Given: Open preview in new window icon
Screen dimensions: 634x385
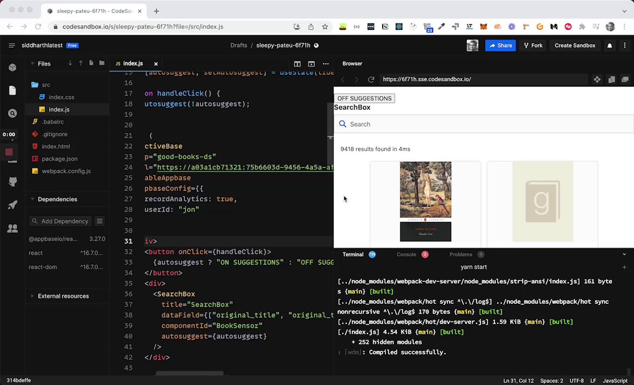Looking at the screenshot, I should pyautogui.click(x=625, y=79).
